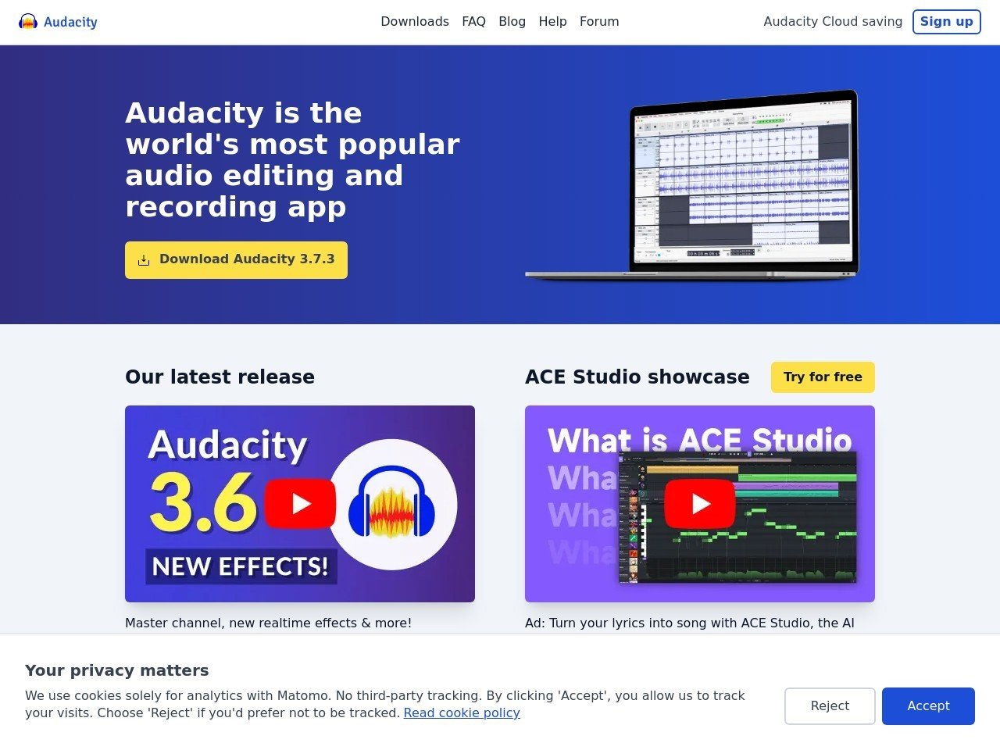This screenshot has width=1000, height=750.
Task: Open the Downloads menu item
Action: tap(415, 22)
